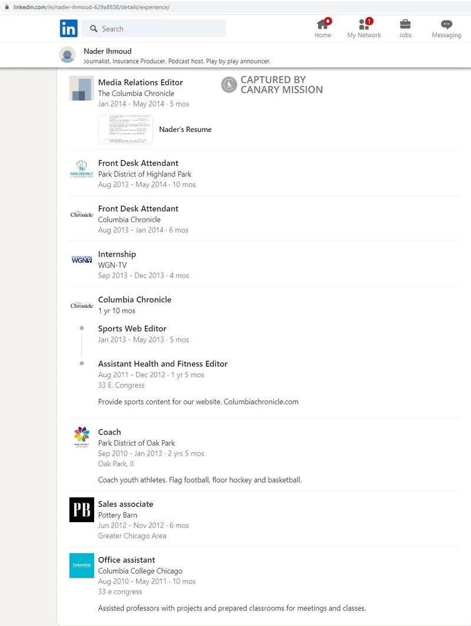Click the WGN-TV company text
Image resolution: width=471 pixels, height=626 pixels.
(x=112, y=265)
